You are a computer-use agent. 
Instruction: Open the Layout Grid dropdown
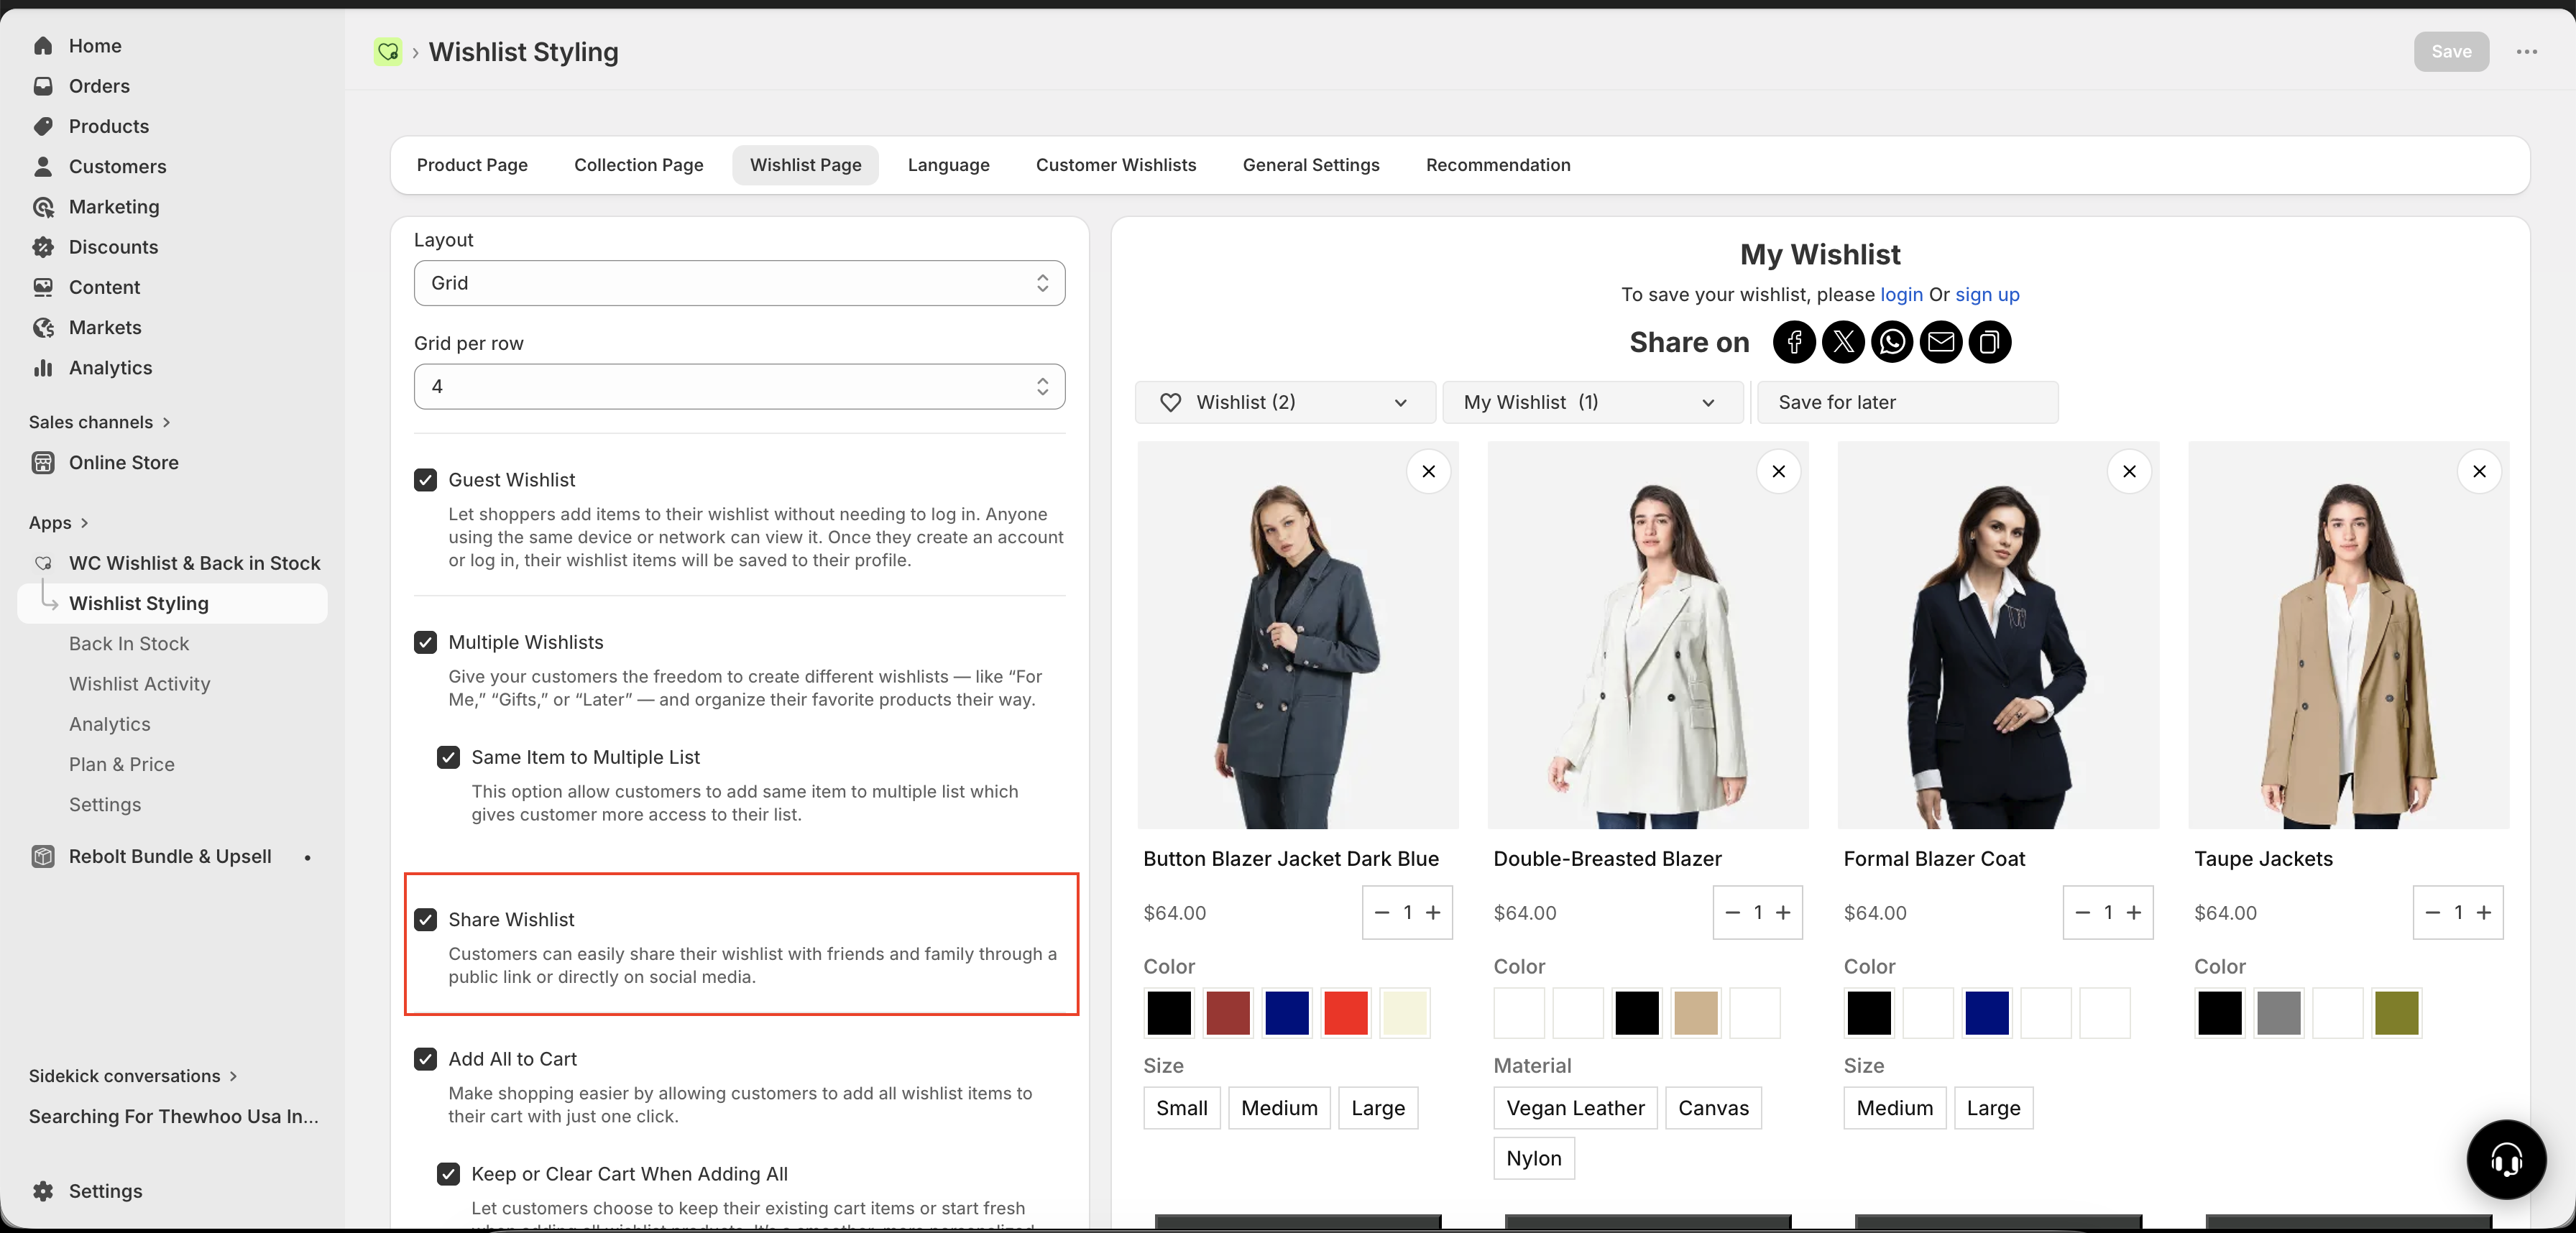(739, 284)
